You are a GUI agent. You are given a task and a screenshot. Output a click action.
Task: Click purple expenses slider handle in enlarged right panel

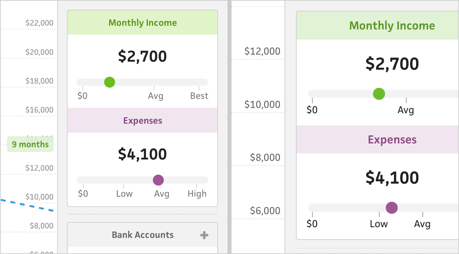pos(391,208)
